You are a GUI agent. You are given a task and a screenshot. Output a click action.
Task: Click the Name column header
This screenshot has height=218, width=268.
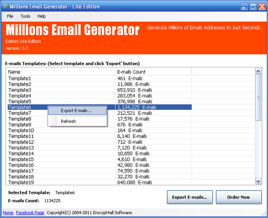coord(61,72)
